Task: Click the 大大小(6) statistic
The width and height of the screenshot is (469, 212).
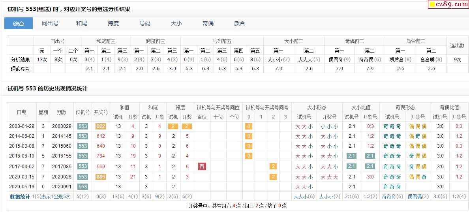Action: click(x=304, y=197)
